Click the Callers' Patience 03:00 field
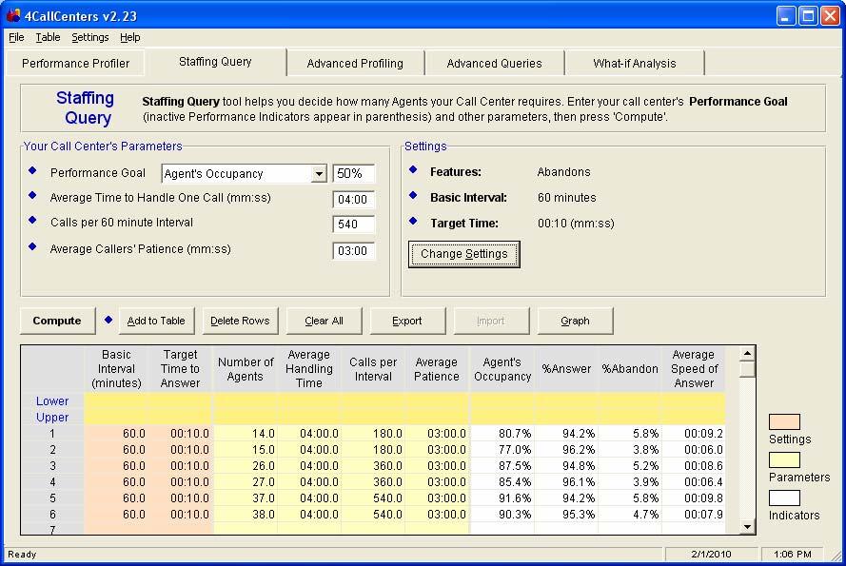Viewport: 846px width, 566px height. click(x=353, y=251)
